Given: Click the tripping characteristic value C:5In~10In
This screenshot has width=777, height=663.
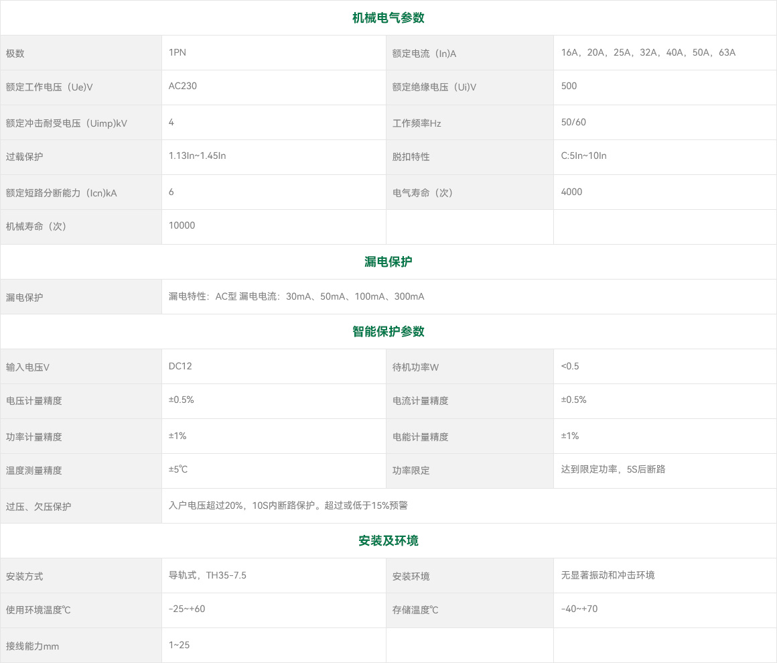Looking at the screenshot, I should pos(583,156).
